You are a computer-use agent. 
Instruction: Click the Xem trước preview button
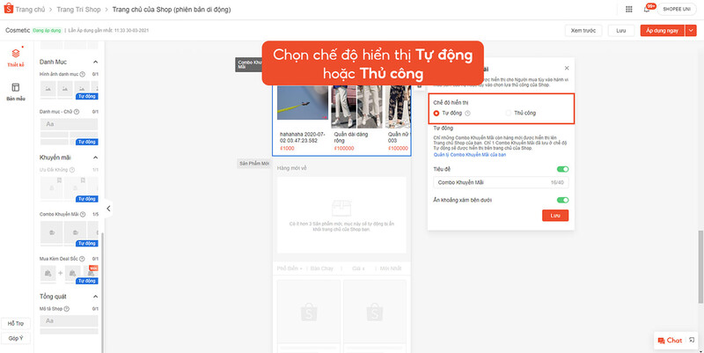pos(583,30)
